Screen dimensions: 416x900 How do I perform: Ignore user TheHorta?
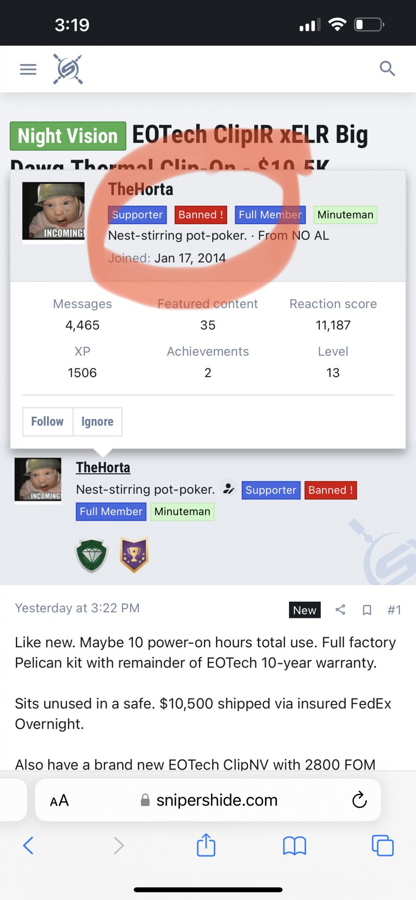[98, 421]
